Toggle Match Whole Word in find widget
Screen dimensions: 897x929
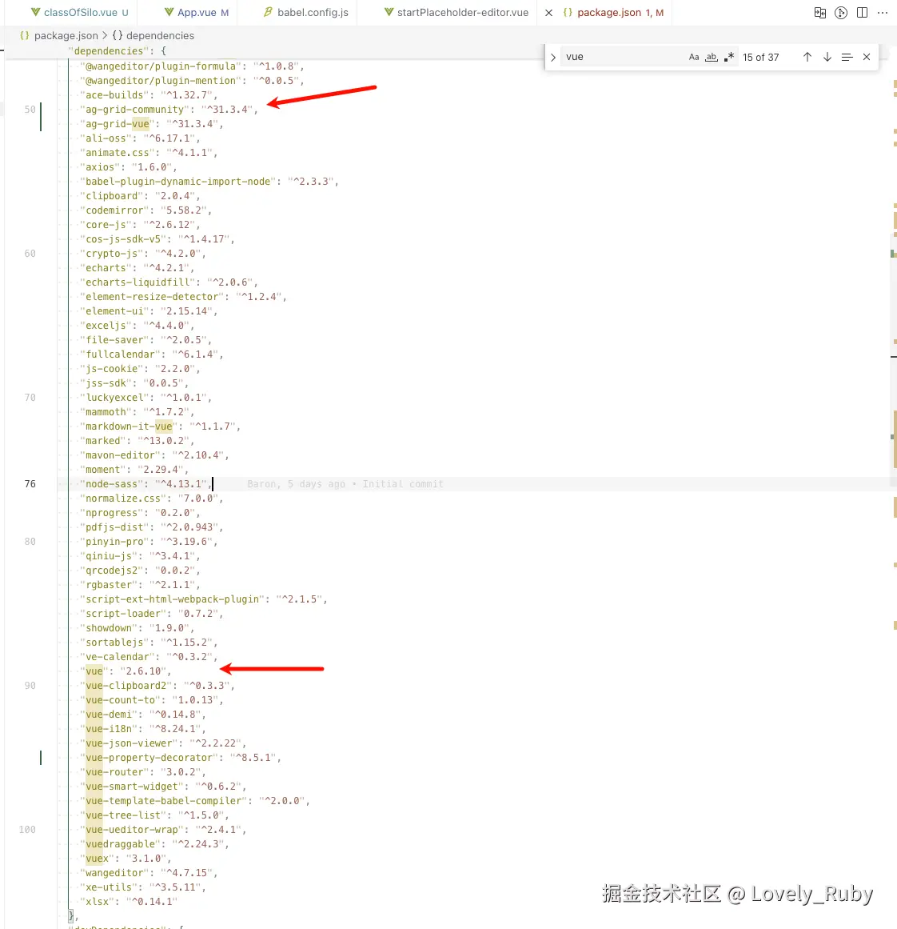[x=712, y=57]
